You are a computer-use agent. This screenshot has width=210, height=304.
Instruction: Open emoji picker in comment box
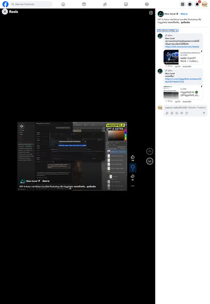172,113
